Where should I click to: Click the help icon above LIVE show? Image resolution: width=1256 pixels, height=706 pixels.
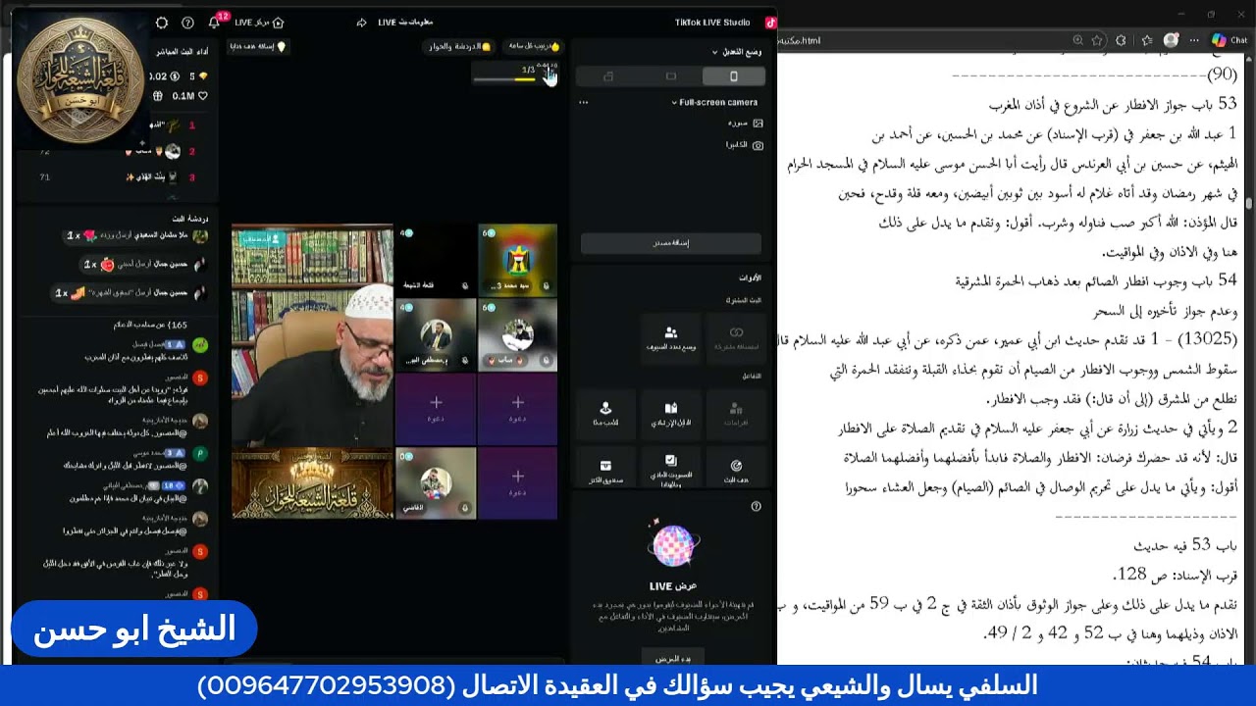[756, 507]
